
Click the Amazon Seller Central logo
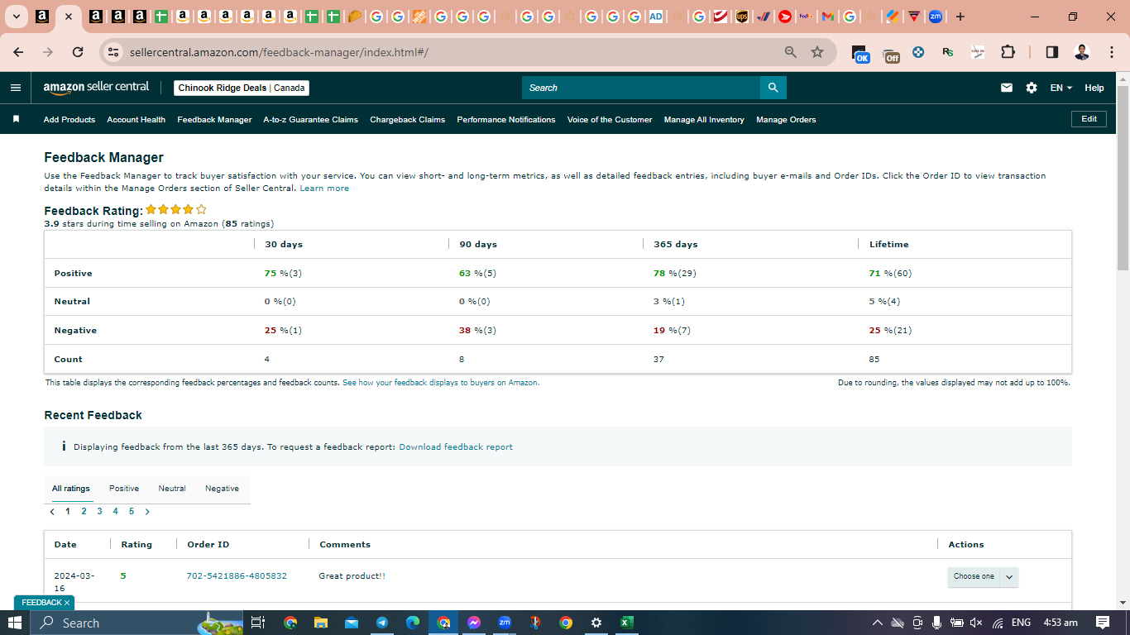pyautogui.click(x=96, y=87)
